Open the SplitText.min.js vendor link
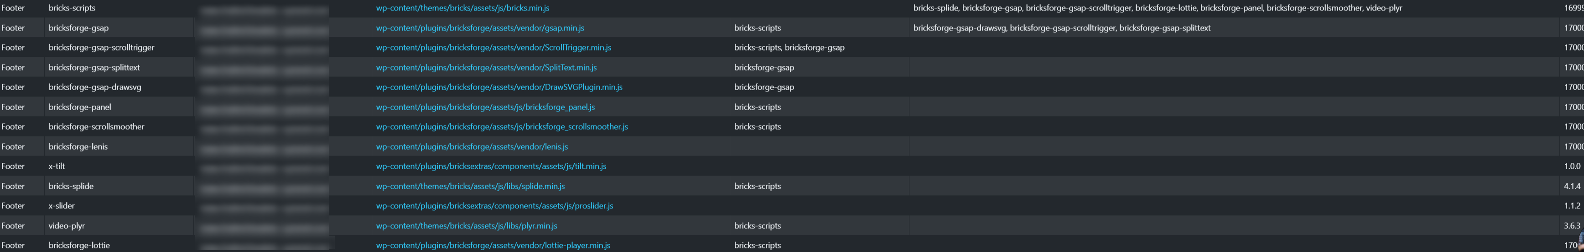The image size is (1584, 252). coord(486,67)
